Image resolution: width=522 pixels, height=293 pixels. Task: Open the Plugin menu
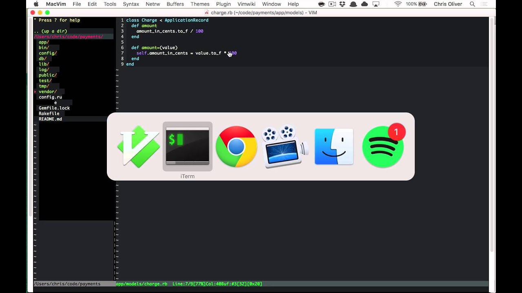coord(223,4)
